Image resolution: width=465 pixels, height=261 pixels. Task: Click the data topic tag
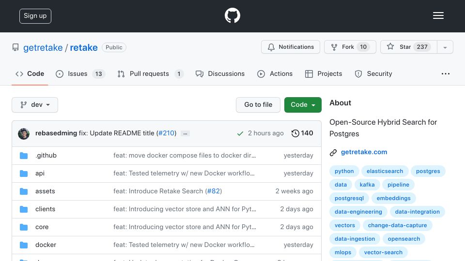341,185
